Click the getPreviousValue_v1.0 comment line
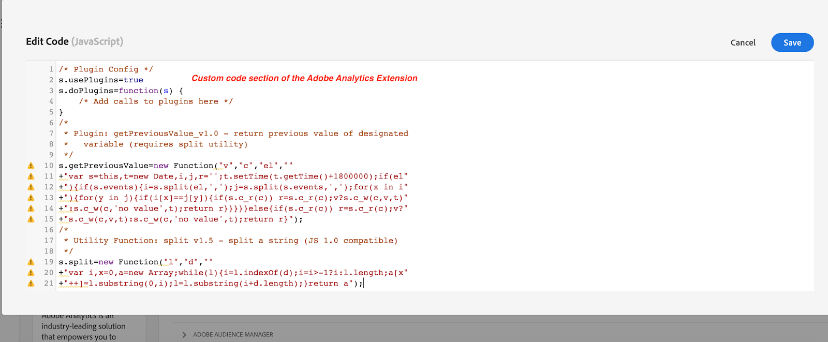This screenshot has height=342, width=828. click(x=236, y=133)
